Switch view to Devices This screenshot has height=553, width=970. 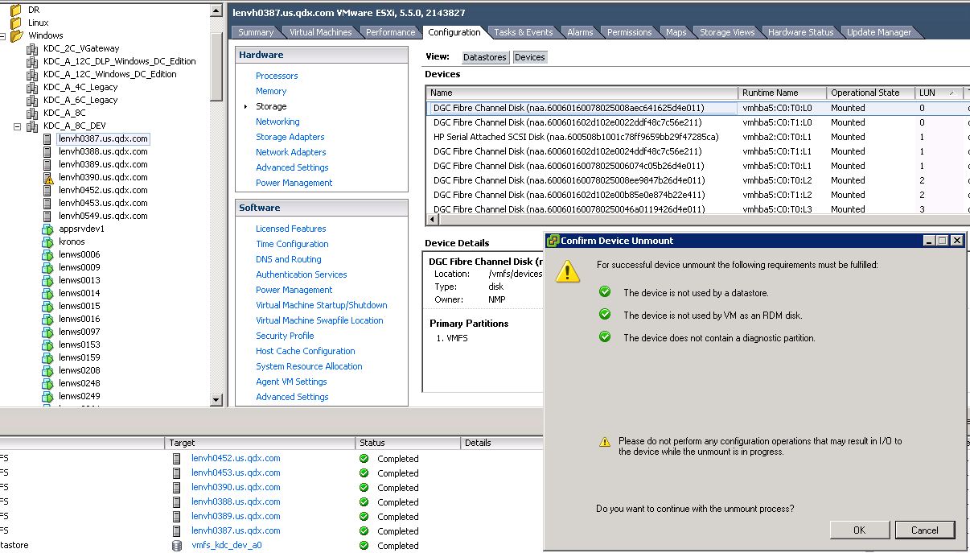[529, 57]
